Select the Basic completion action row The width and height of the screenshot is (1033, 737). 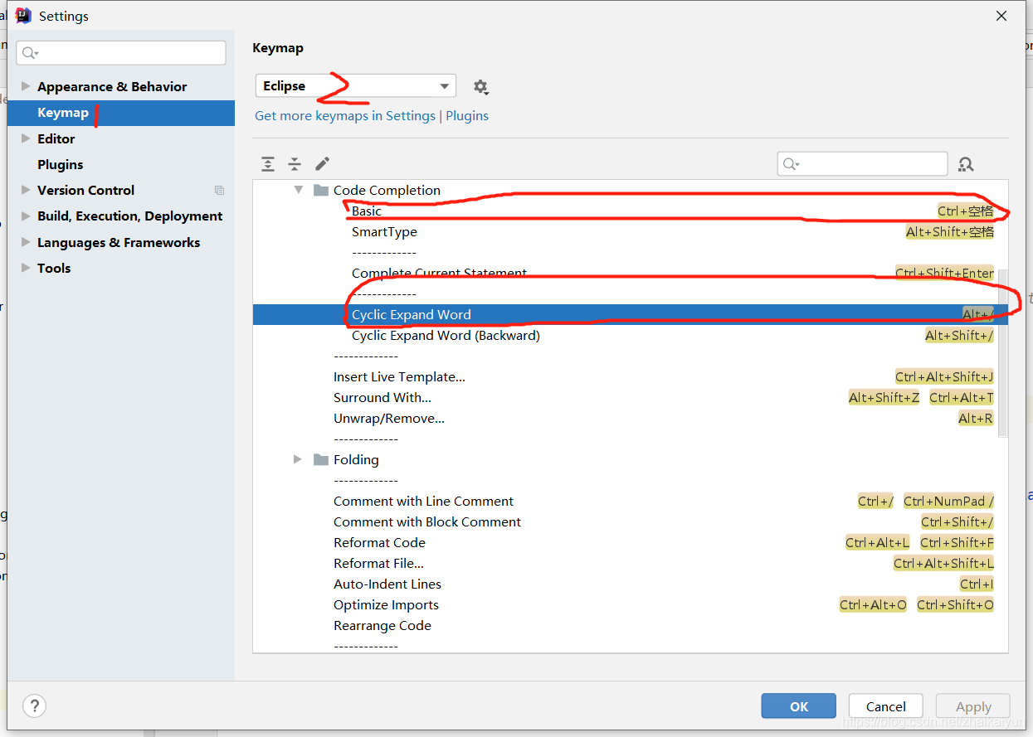[631, 211]
